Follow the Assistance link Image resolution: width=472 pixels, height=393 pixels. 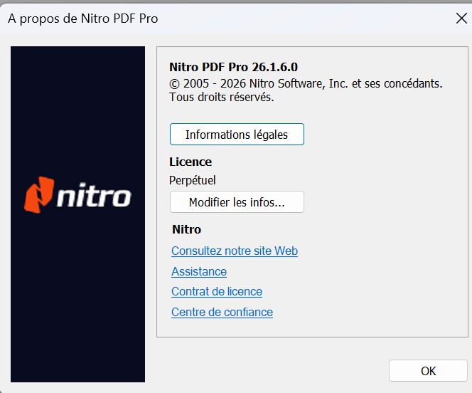click(x=199, y=271)
